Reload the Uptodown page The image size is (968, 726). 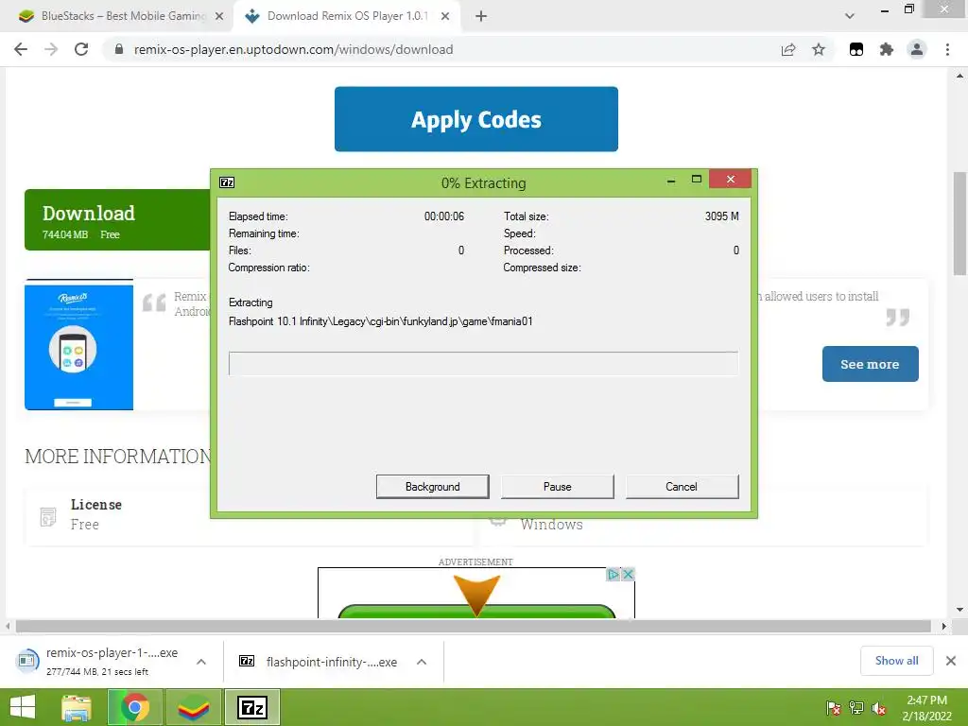pyautogui.click(x=81, y=49)
